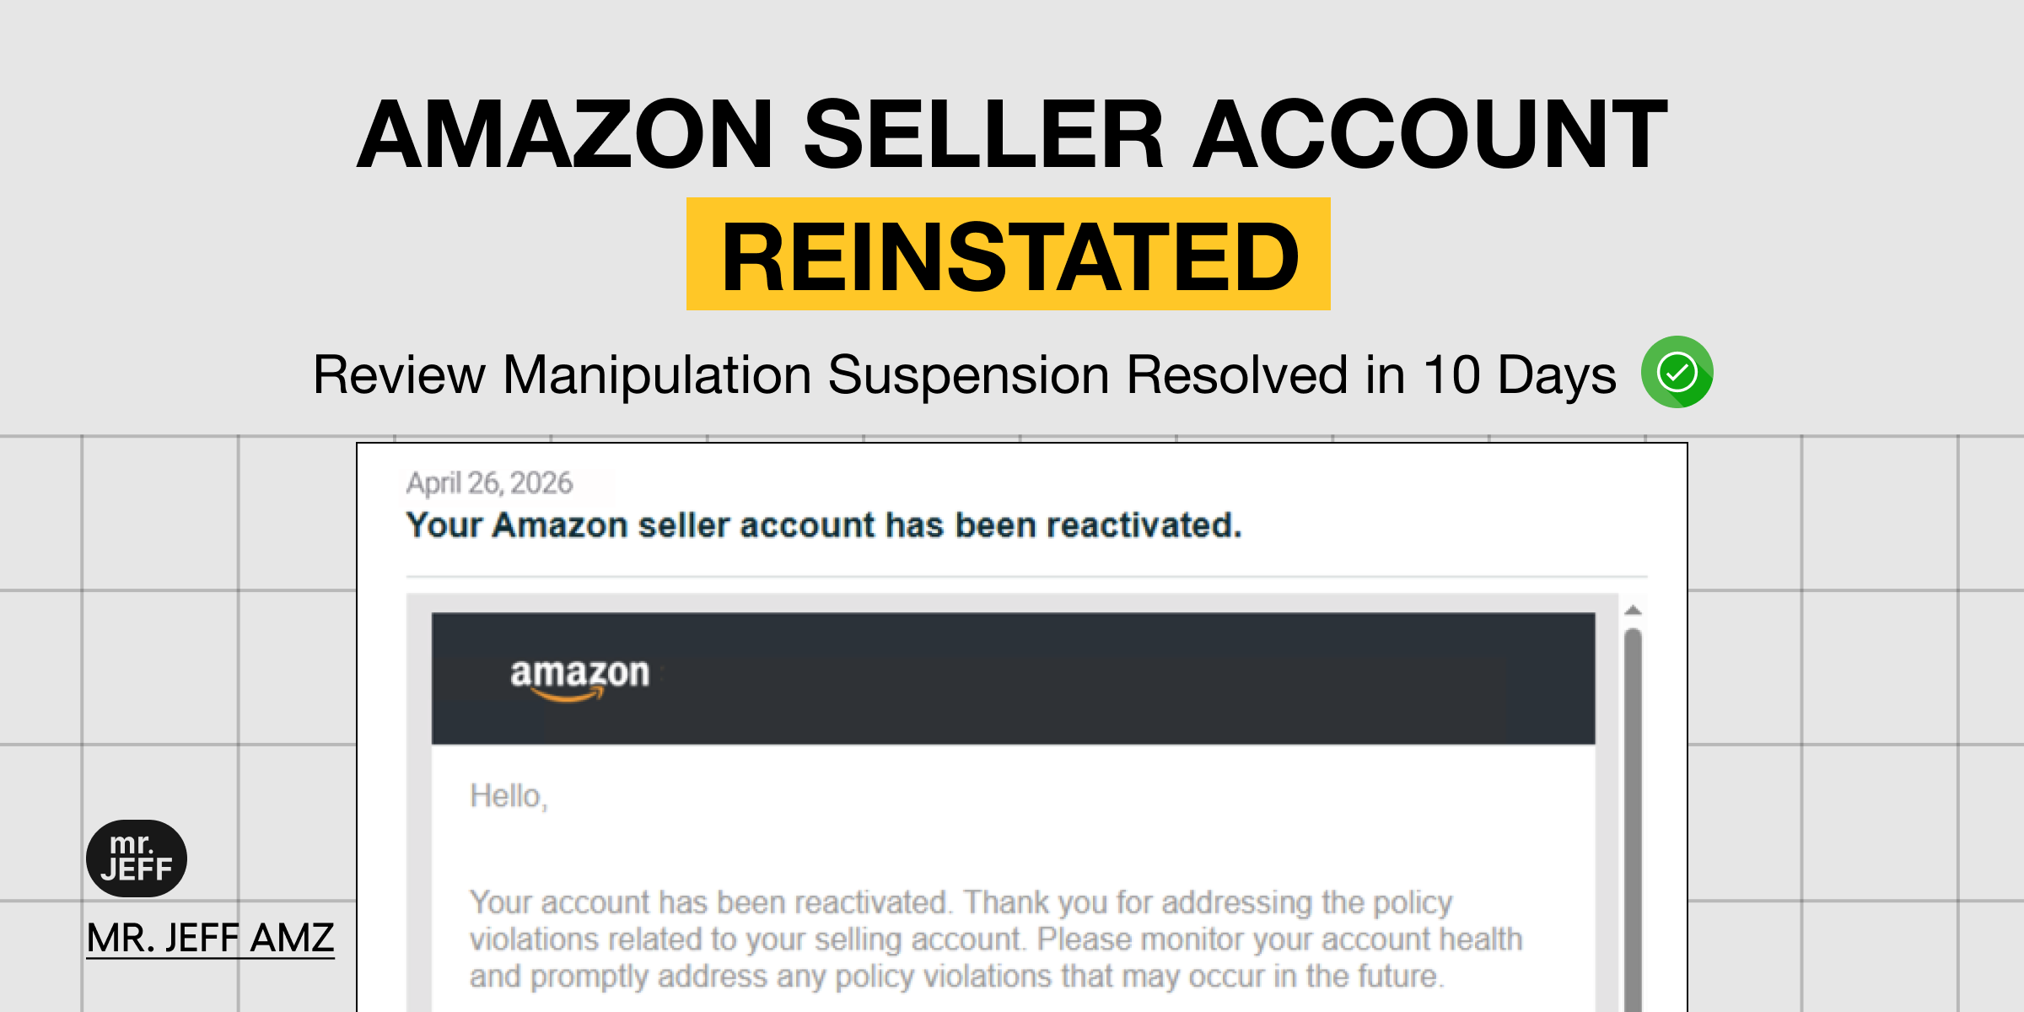
Task: Click the Hello greeting in email
Action: coord(509,796)
